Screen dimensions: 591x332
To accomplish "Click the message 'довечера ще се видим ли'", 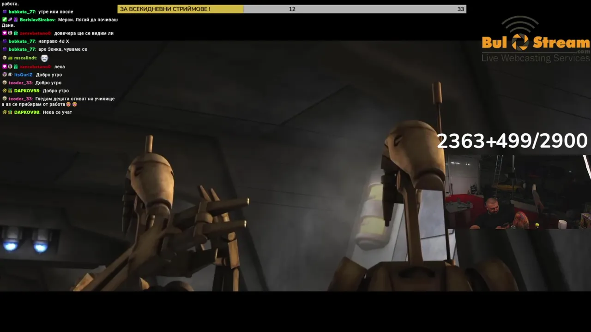I will point(84,33).
